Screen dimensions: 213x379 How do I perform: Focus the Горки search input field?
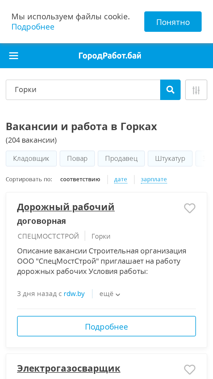coord(83,90)
